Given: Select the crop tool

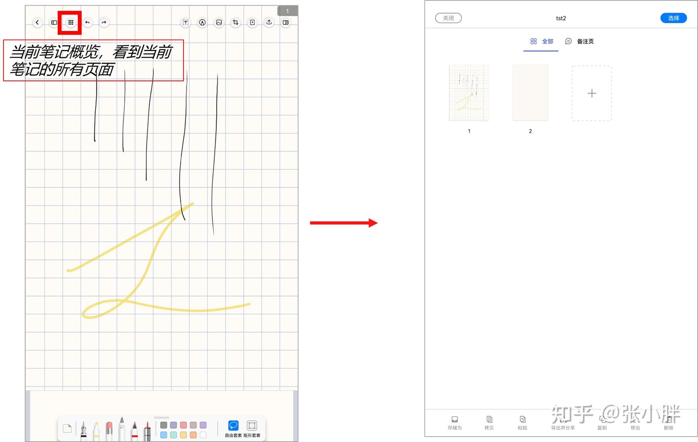Looking at the screenshot, I should click(235, 22).
